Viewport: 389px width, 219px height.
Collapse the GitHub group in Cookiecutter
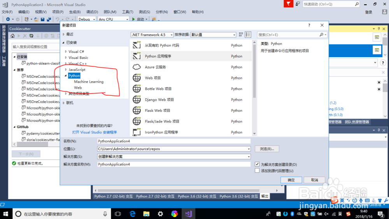click(14, 127)
